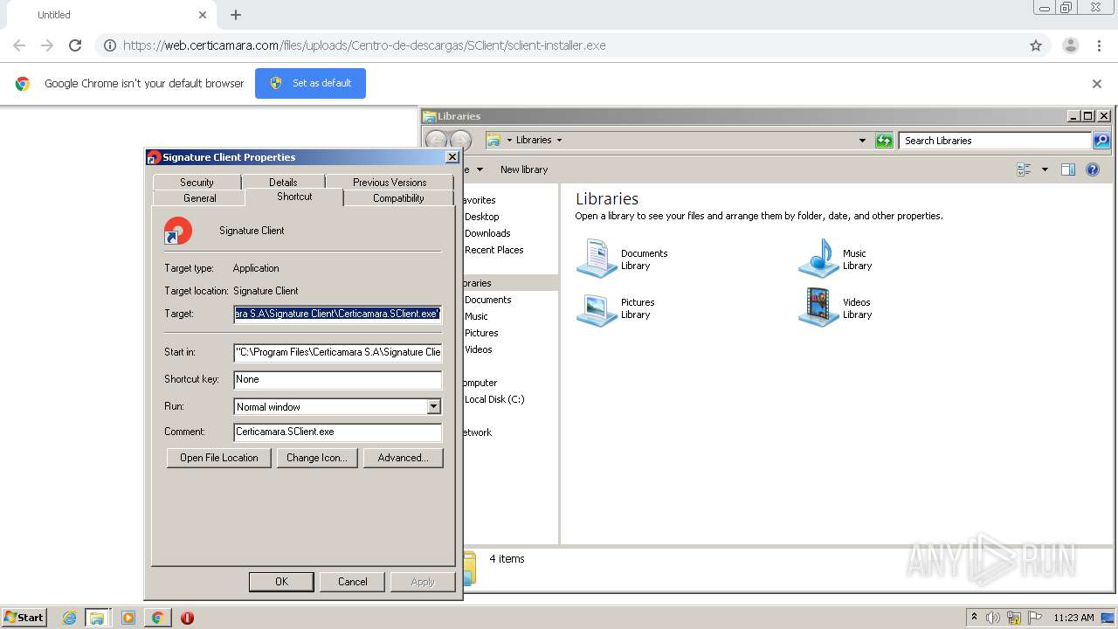Select Desktop in navigation pane

tap(482, 217)
